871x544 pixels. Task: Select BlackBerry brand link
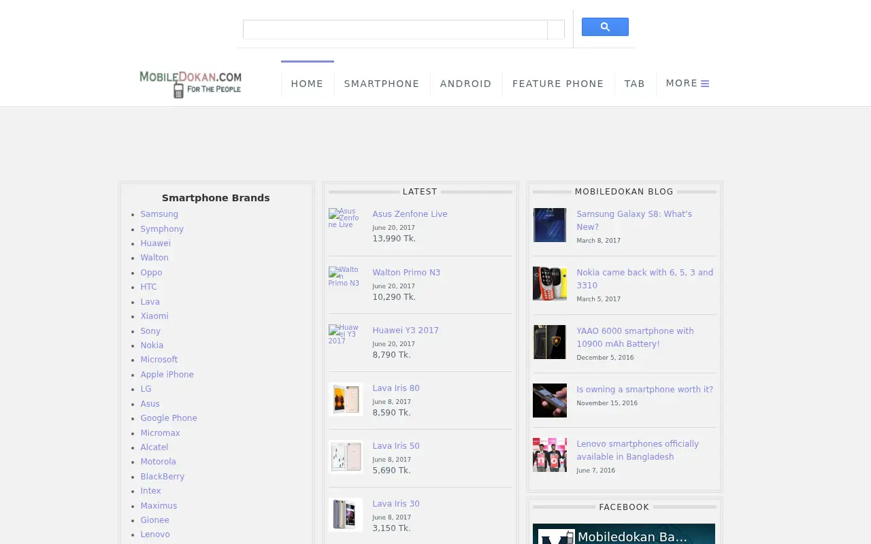pyautogui.click(x=163, y=477)
